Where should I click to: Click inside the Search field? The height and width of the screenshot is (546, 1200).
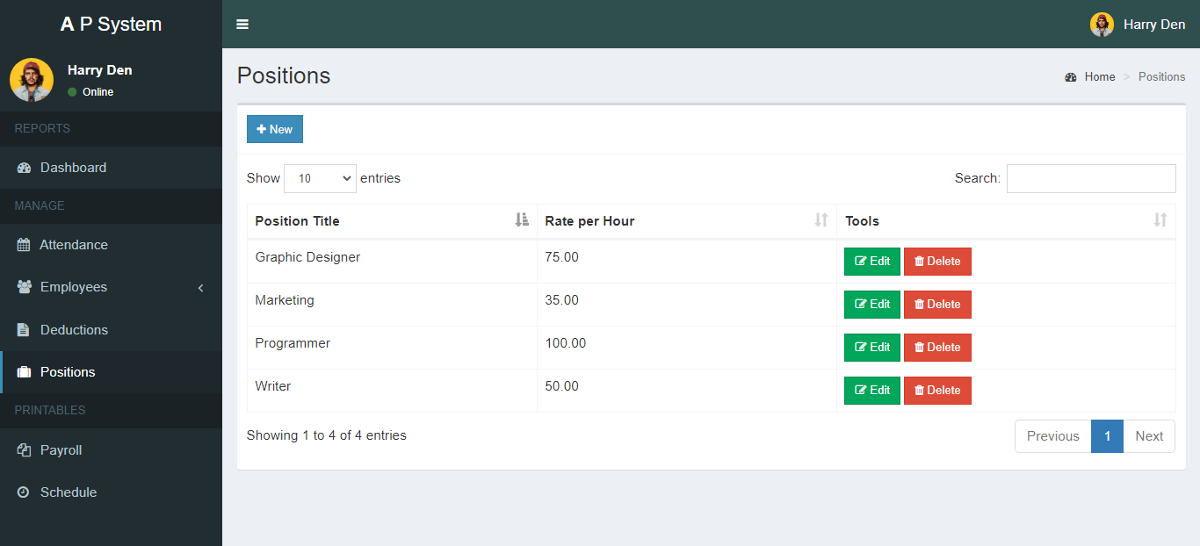point(1090,177)
